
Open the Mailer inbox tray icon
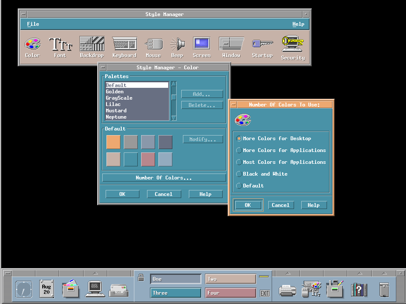tap(119, 290)
